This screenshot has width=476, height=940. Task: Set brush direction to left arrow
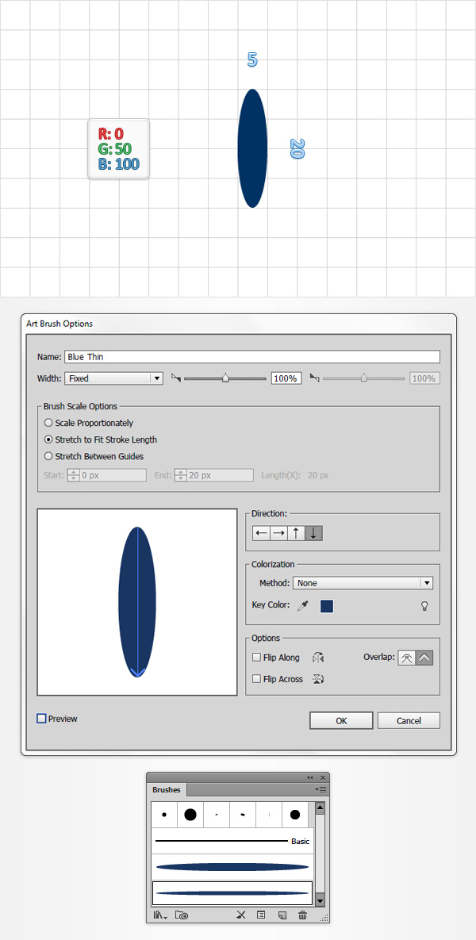(261, 533)
